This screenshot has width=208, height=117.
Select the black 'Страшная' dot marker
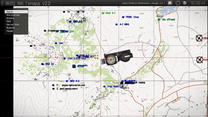click(45, 31)
